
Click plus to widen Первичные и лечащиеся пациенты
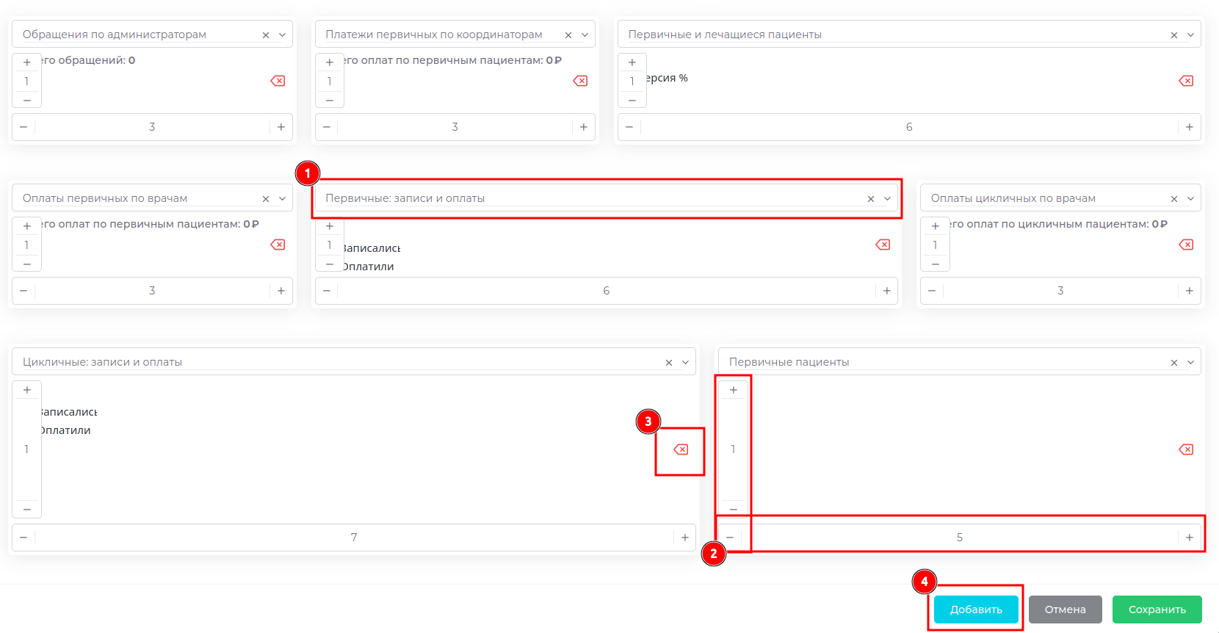coord(1190,126)
